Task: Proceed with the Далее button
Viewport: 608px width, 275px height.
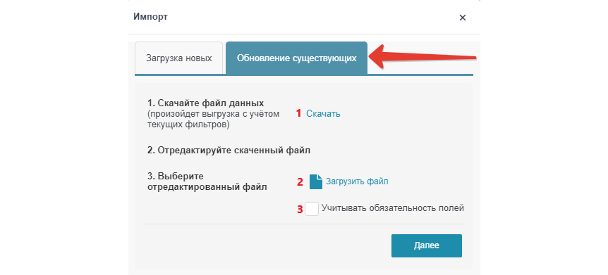Action: tap(427, 245)
